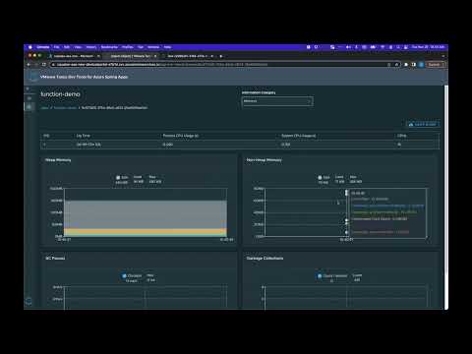Open the Bookmarks menu in the menu bar
472x354 pixels.
point(109,47)
